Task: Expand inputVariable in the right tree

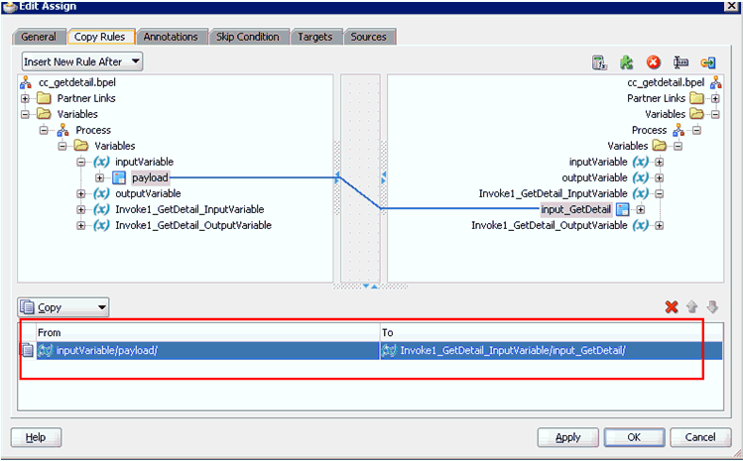Action: pyautogui.click(x=659, y=162)
